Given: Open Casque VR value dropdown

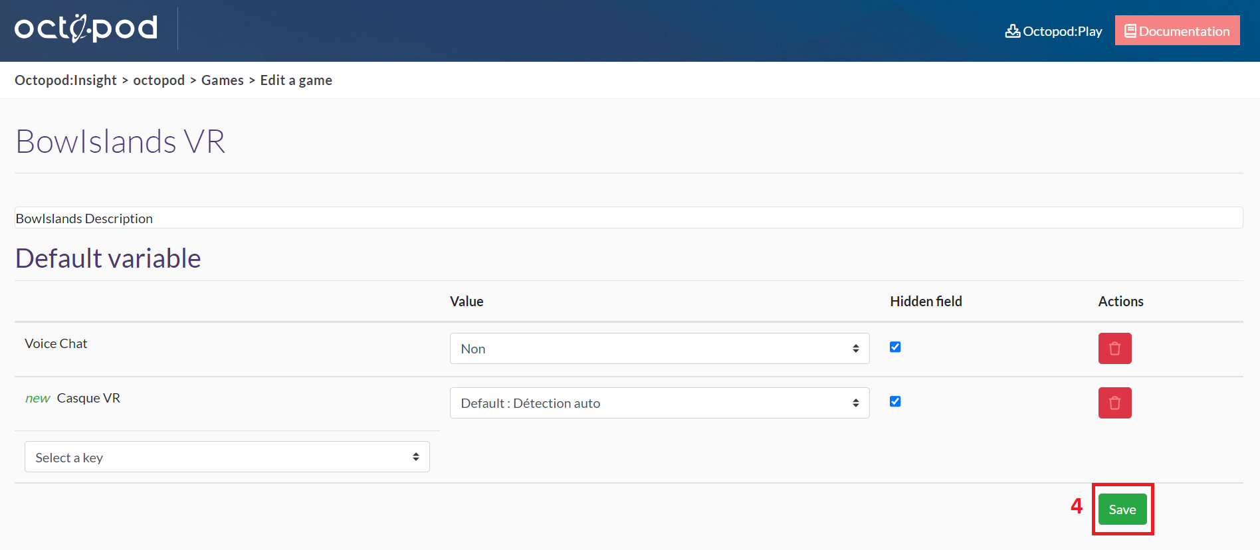Looking at the screenshot, I should point(659,403).
